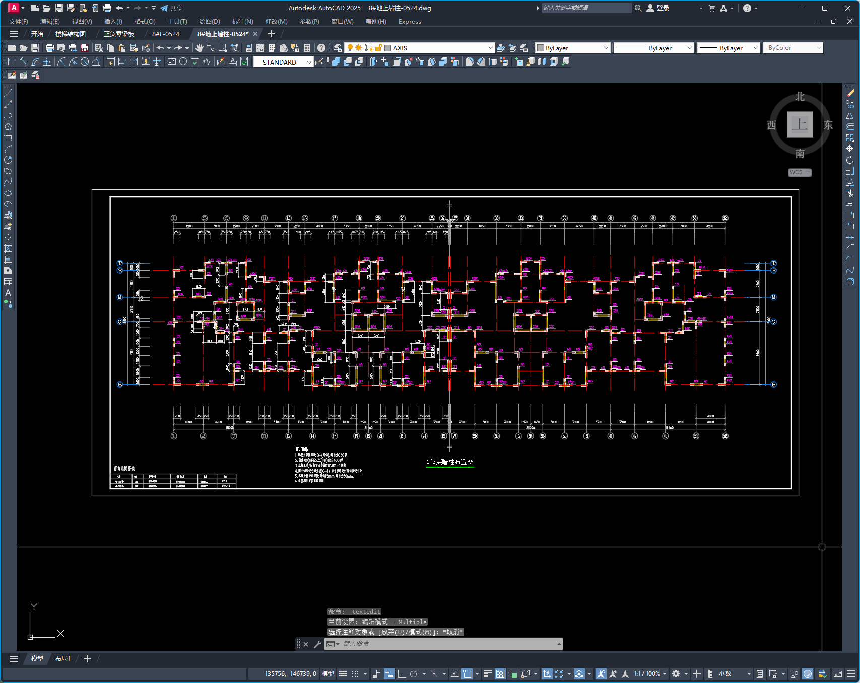Click the Customize wrench icon in command line
860x683 pixels.
tap(317, 644)
